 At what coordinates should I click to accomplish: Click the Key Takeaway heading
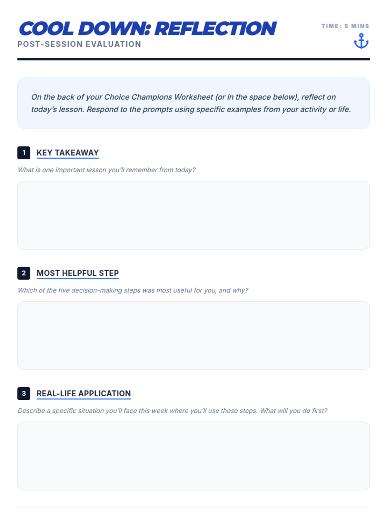point(68,153)
